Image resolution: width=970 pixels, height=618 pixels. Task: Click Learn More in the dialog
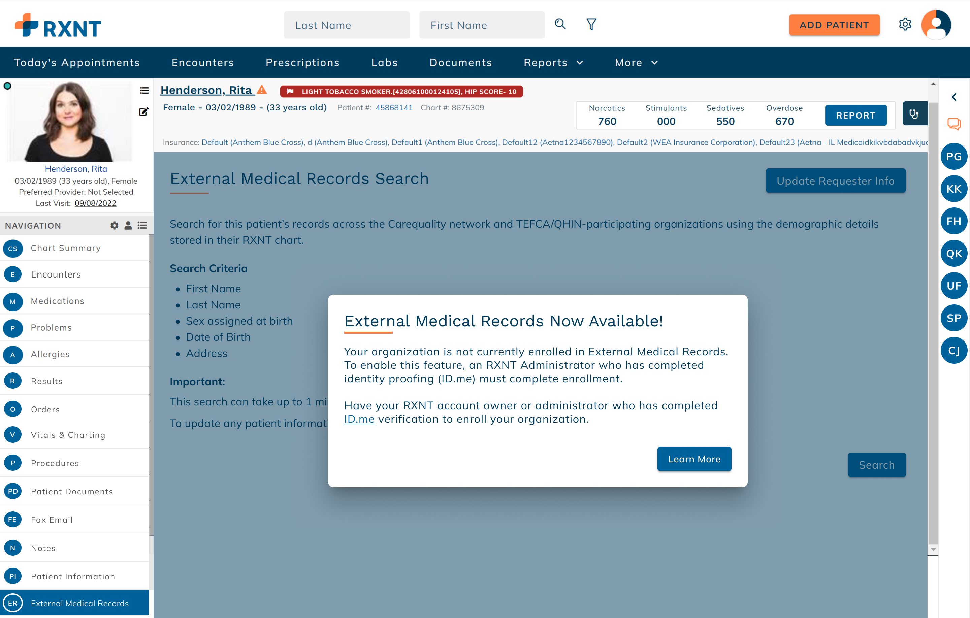[x=694, y=459]
